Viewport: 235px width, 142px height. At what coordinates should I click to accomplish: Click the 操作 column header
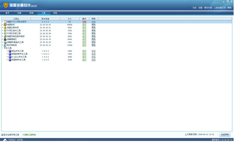[85, 19]
